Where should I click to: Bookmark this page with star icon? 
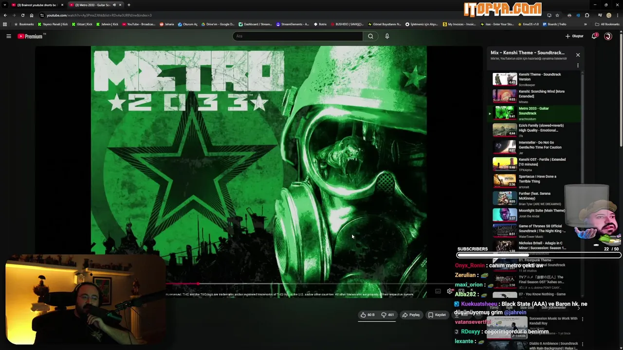[557, 15]
